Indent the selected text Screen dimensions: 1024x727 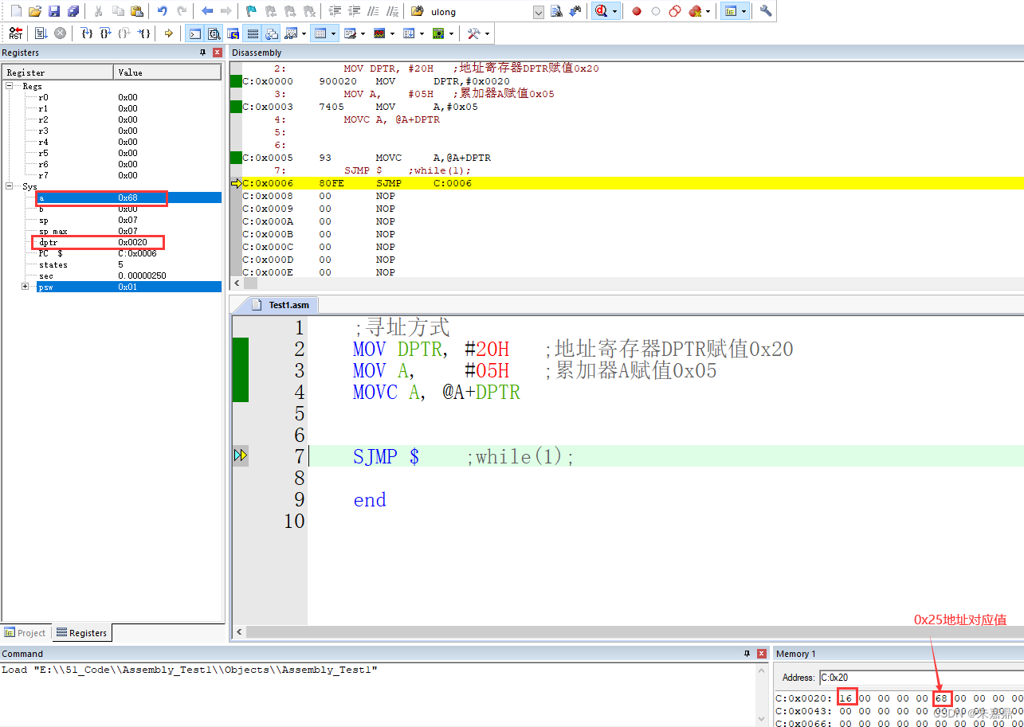click(x=335, y=11)
